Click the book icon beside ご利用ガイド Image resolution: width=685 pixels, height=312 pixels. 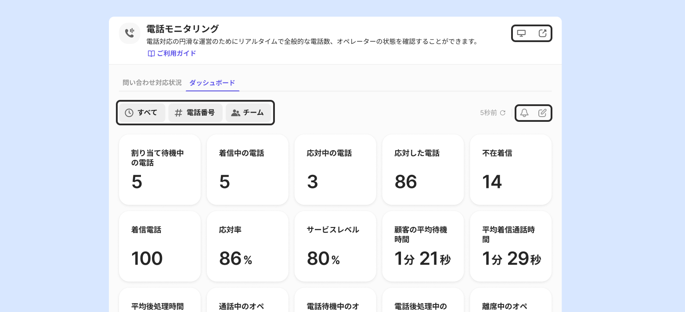[x=151, y=53]
